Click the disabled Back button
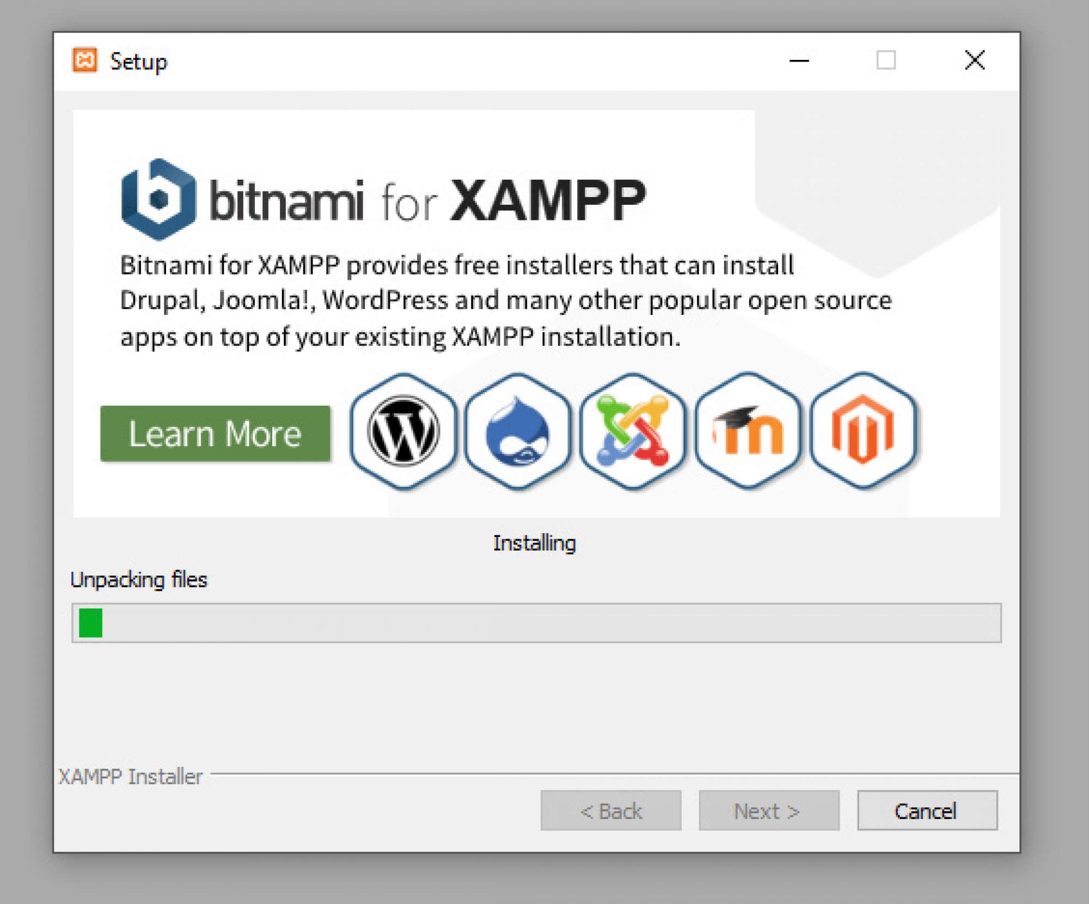This screenshot has width=1089, height=904. pos(610,810)
